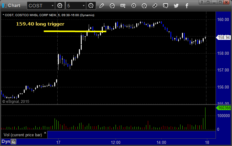The image size is (232, 146).
Task: Click the chart title 'COST, COSTCO WHSL CORP NEW'
Action: [30, 15]
